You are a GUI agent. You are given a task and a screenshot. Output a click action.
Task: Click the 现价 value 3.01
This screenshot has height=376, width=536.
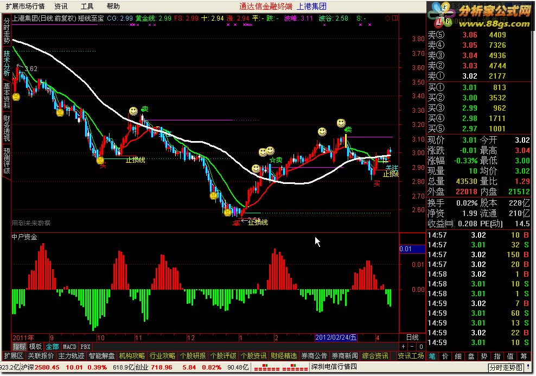[x=470, y=140]
